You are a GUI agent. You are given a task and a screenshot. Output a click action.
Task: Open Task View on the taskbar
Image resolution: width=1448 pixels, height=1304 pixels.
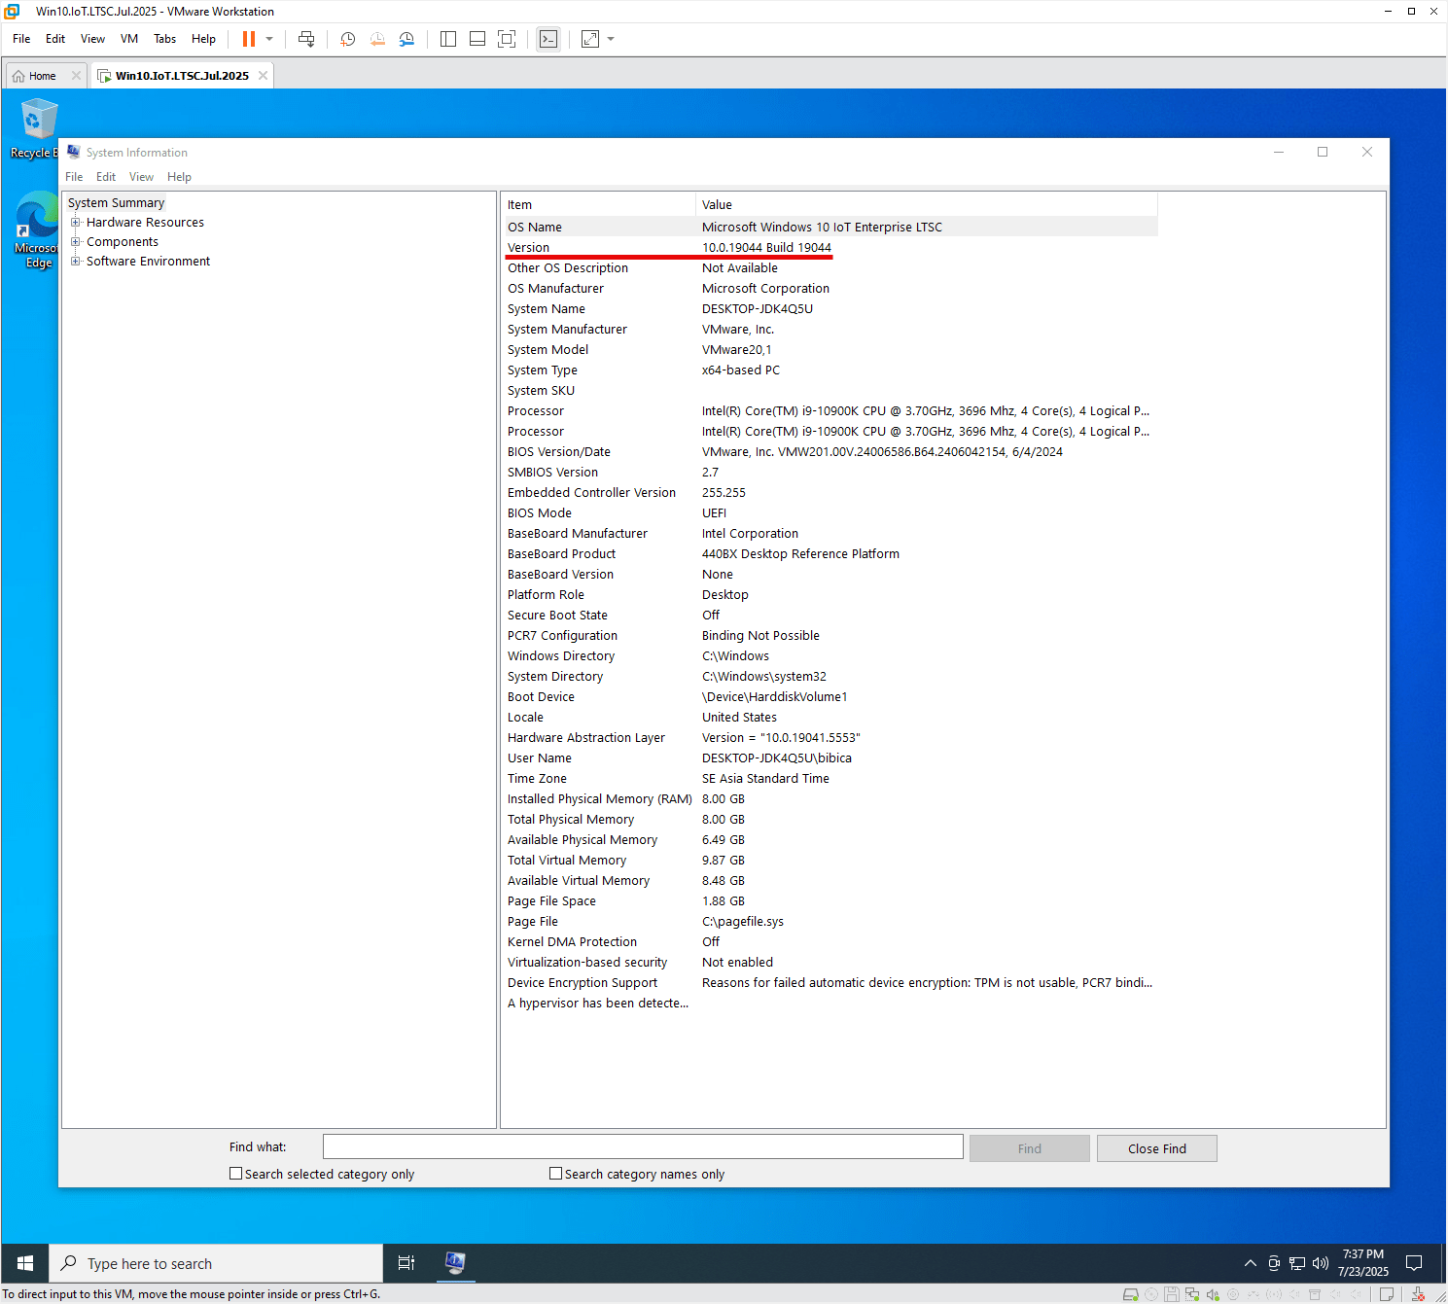[406, 1263]
